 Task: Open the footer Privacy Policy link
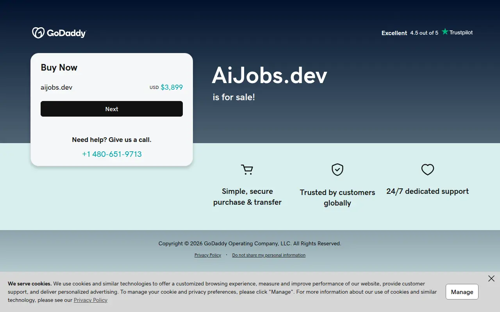(208, 255)
